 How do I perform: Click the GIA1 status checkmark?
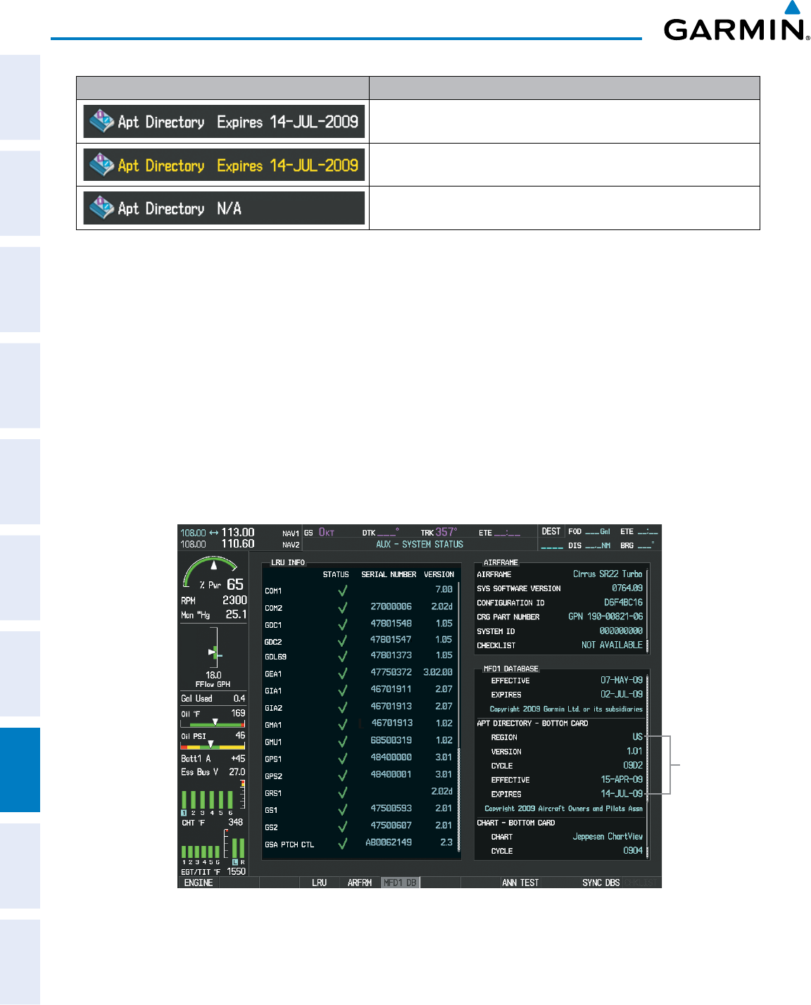pyautogui.click(x=342, y=690)
